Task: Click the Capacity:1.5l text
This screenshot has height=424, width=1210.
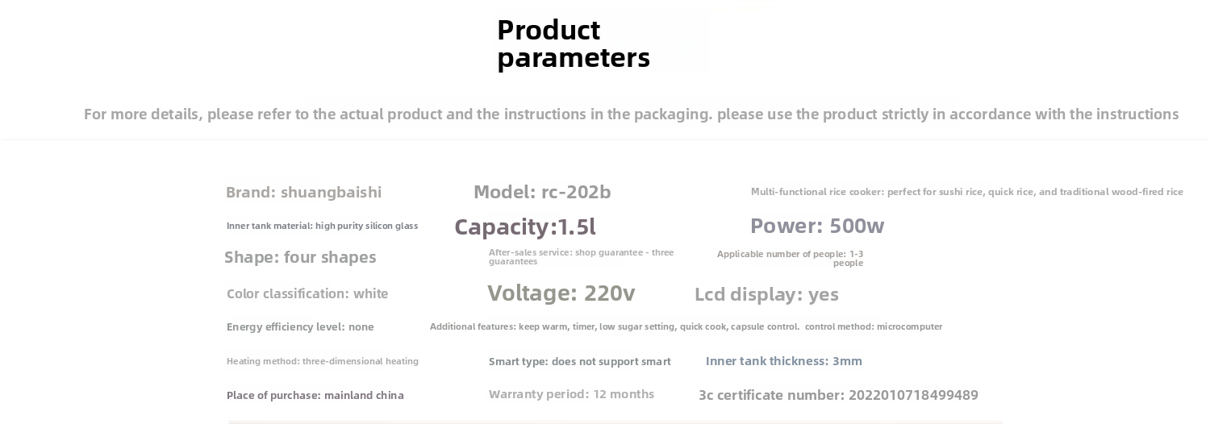Action: (x=524, y=227)
